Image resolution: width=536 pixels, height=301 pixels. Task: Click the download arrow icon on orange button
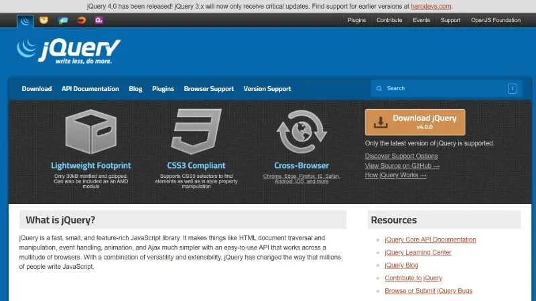381,122
